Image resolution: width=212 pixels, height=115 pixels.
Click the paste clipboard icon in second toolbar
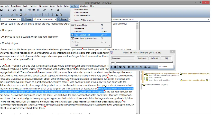click(x=61, y=15)
